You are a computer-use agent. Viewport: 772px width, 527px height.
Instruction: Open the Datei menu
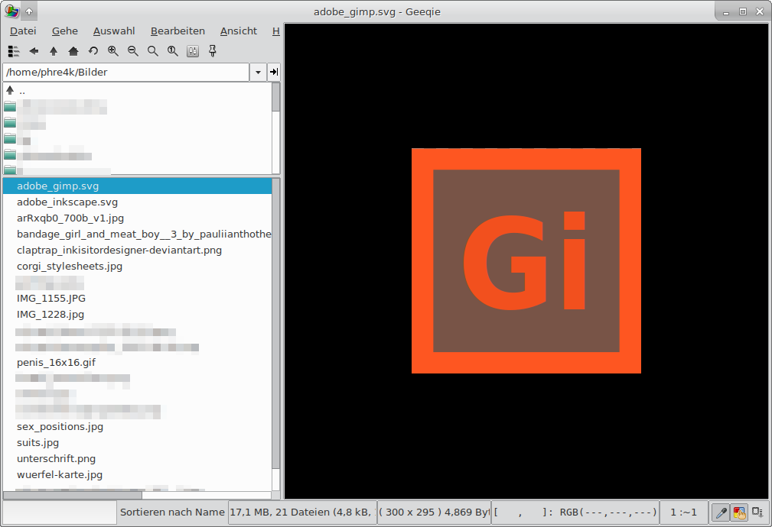click(23, 31)
